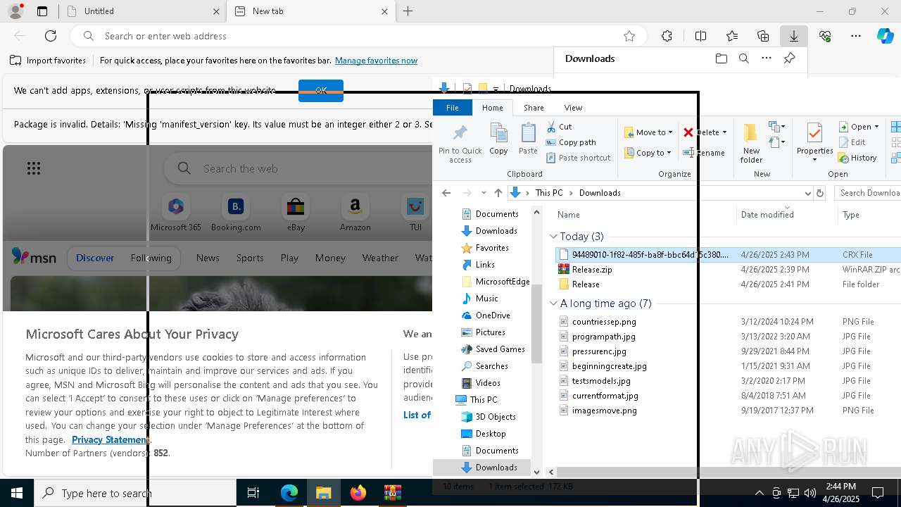Pin the Downloads panel
The height and width of the screenshot is (507, 901).
click(790, 58)
